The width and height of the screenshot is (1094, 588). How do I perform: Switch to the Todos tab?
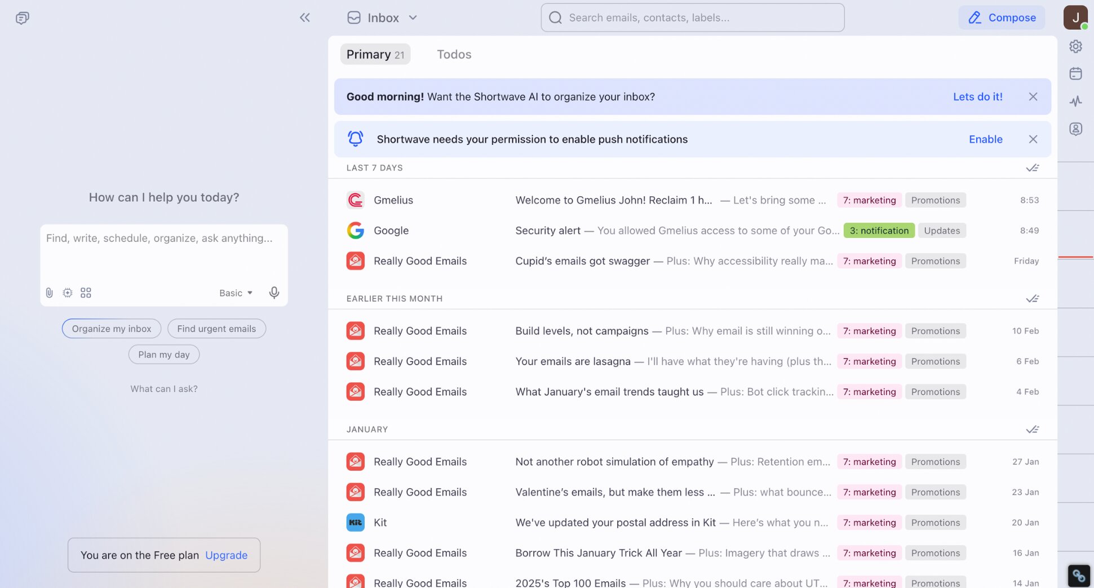[454, 54]
